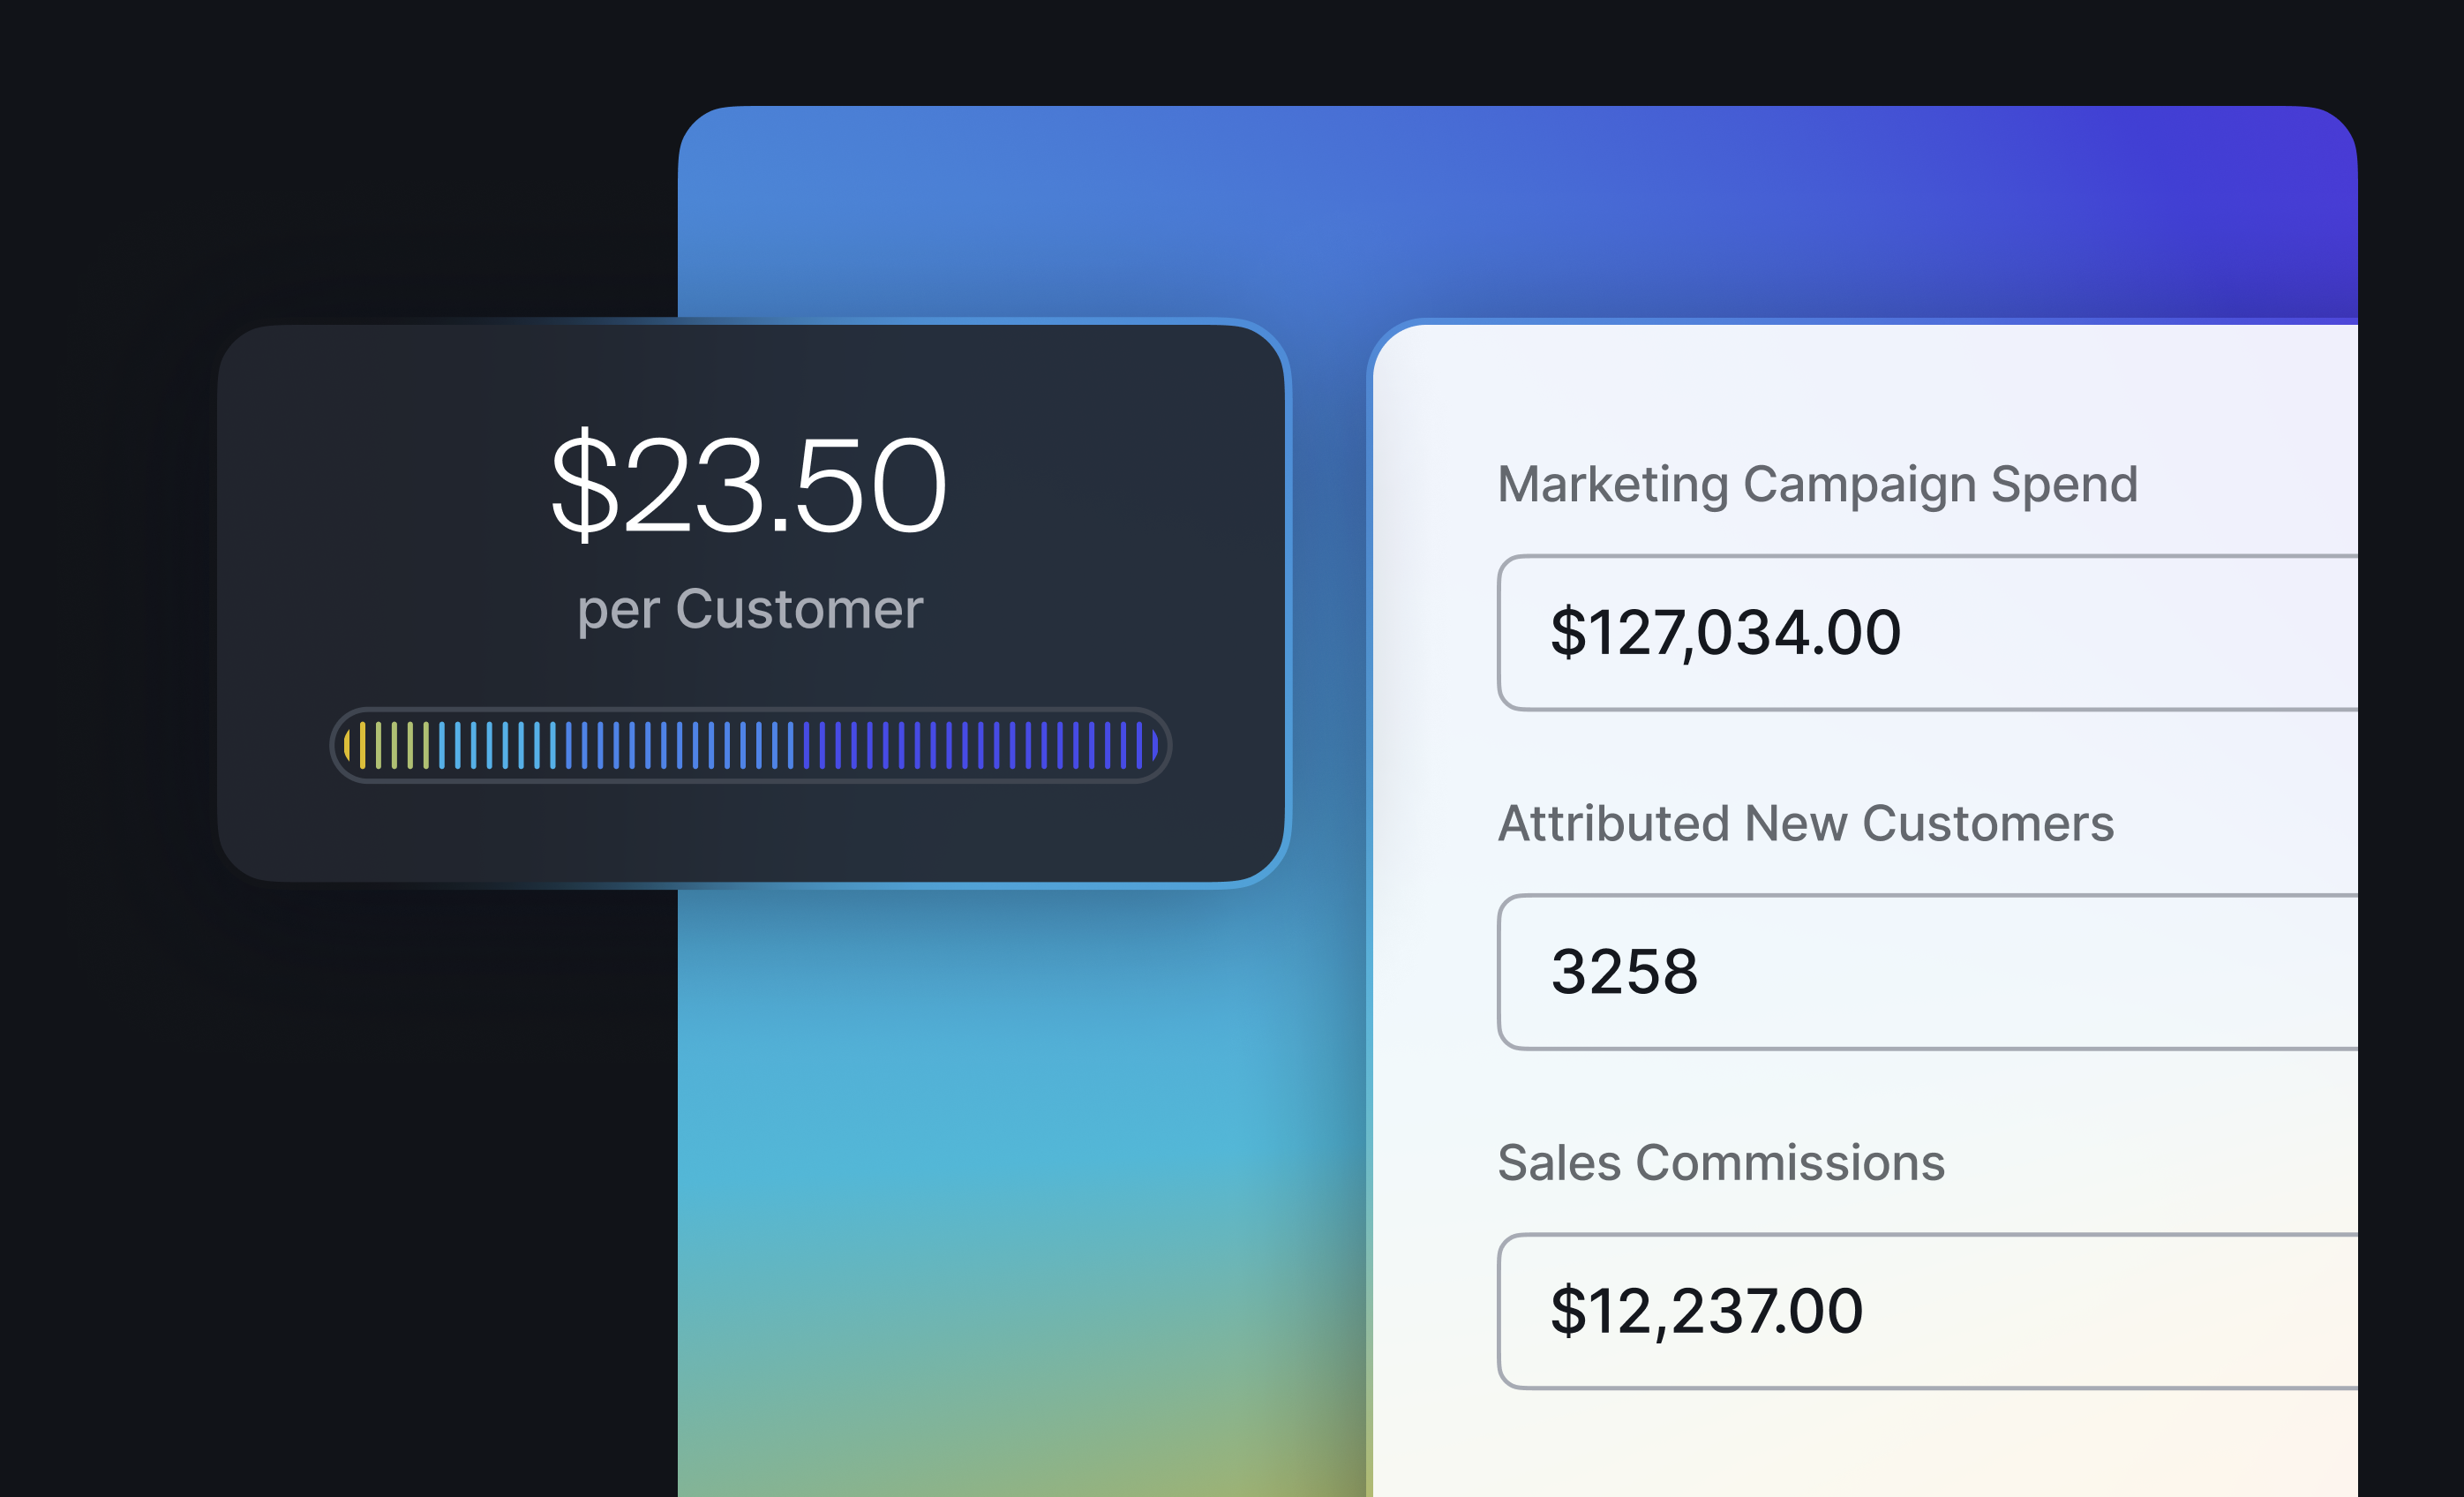Screen dimensions: 2464x1497
Task: Click the Attributed New Customers label
Action: click(x=1805, y=824)
